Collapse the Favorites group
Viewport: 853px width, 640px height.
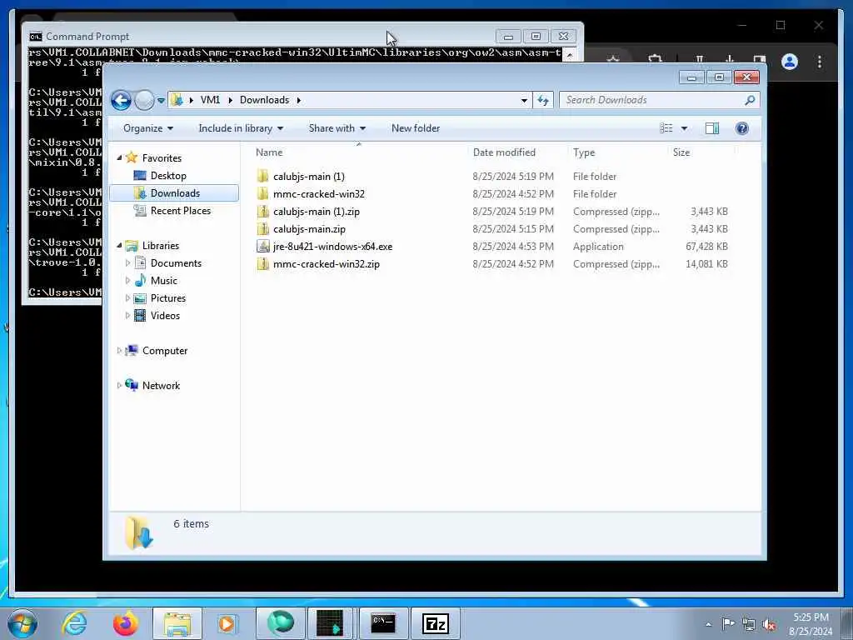[120, 157]
